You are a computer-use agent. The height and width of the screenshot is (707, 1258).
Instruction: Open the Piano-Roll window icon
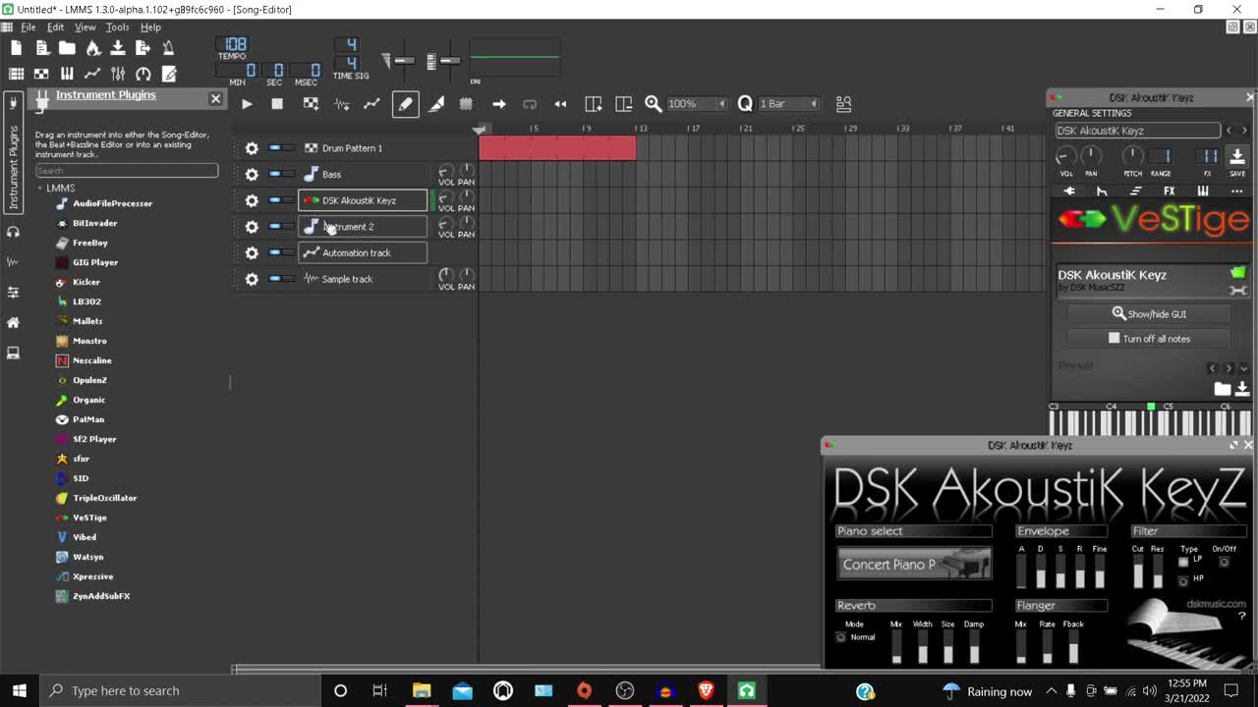coord(67,74)
